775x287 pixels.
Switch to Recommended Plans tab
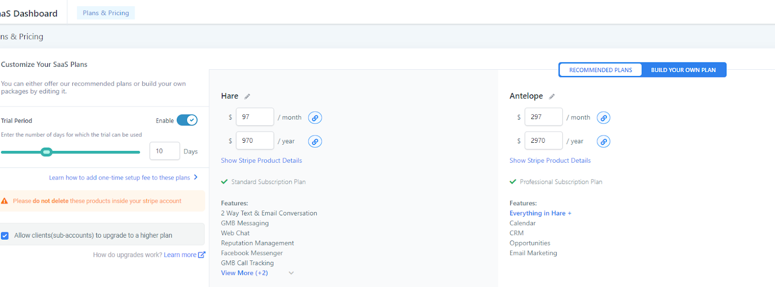(x=600, y=70)
